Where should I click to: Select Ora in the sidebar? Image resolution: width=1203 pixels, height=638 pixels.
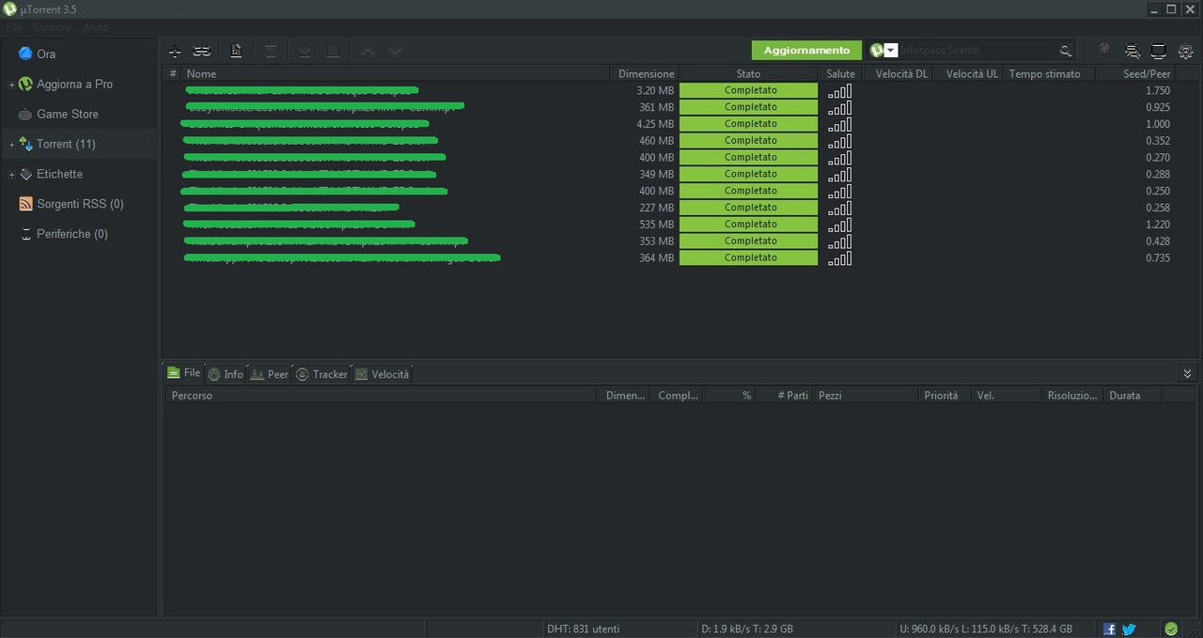point(79,54)
